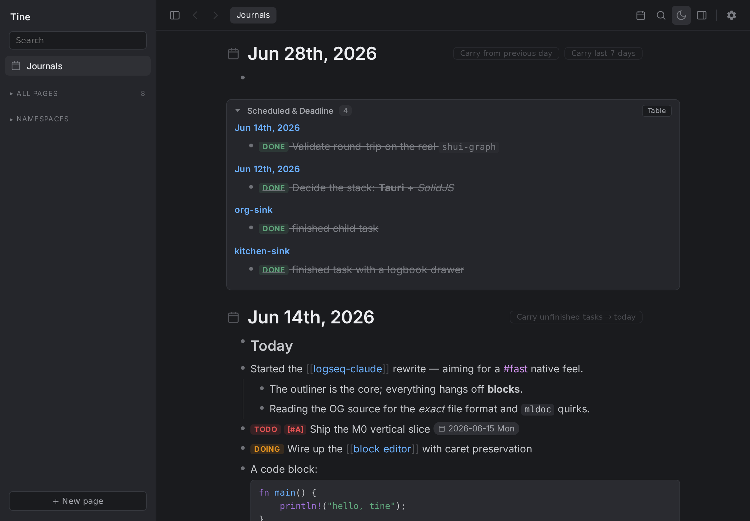The image size is (750, 521).
Task: Open the Journals tab in top bar
Action: tap(253, 15)
